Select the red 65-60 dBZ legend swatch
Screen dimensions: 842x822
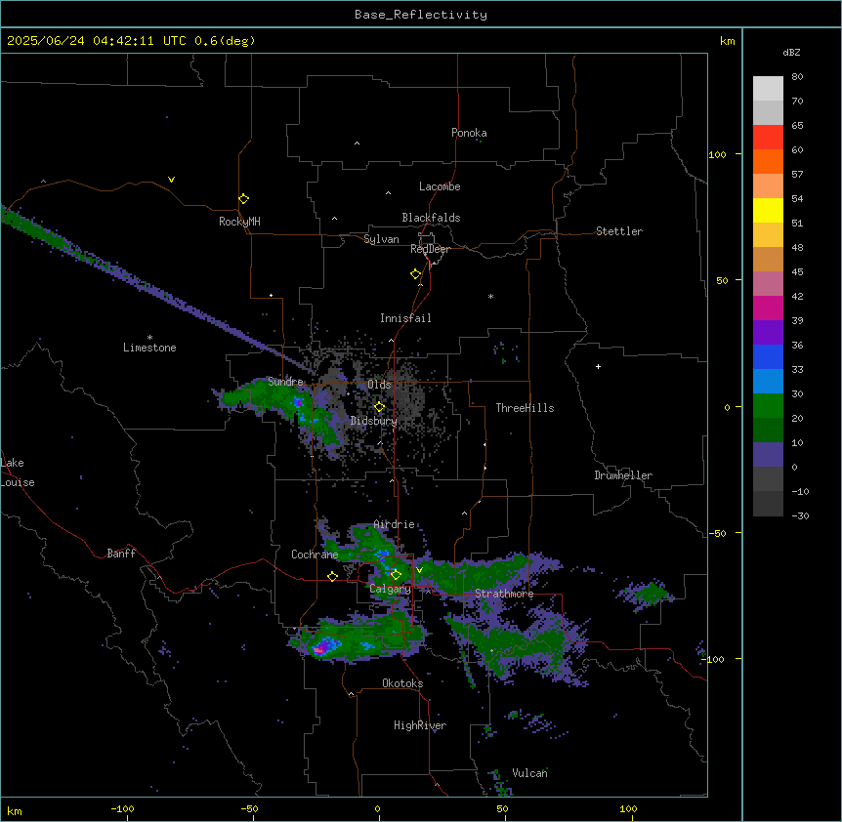click(x=768, y=138)
